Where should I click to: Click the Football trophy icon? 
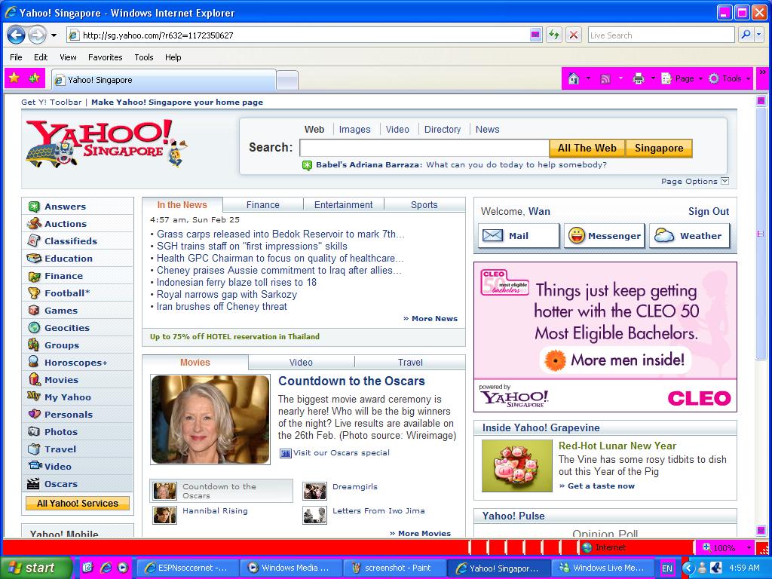tap(34, 293)
